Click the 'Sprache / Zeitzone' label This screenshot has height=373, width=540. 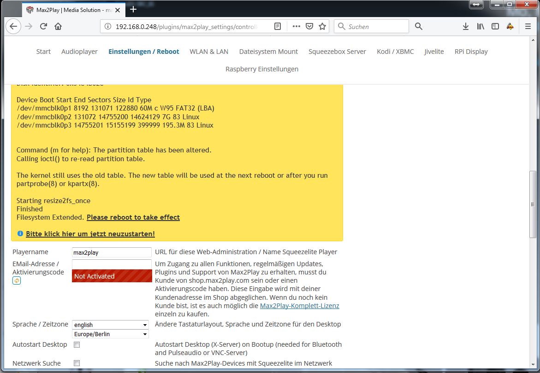[40, 324]
